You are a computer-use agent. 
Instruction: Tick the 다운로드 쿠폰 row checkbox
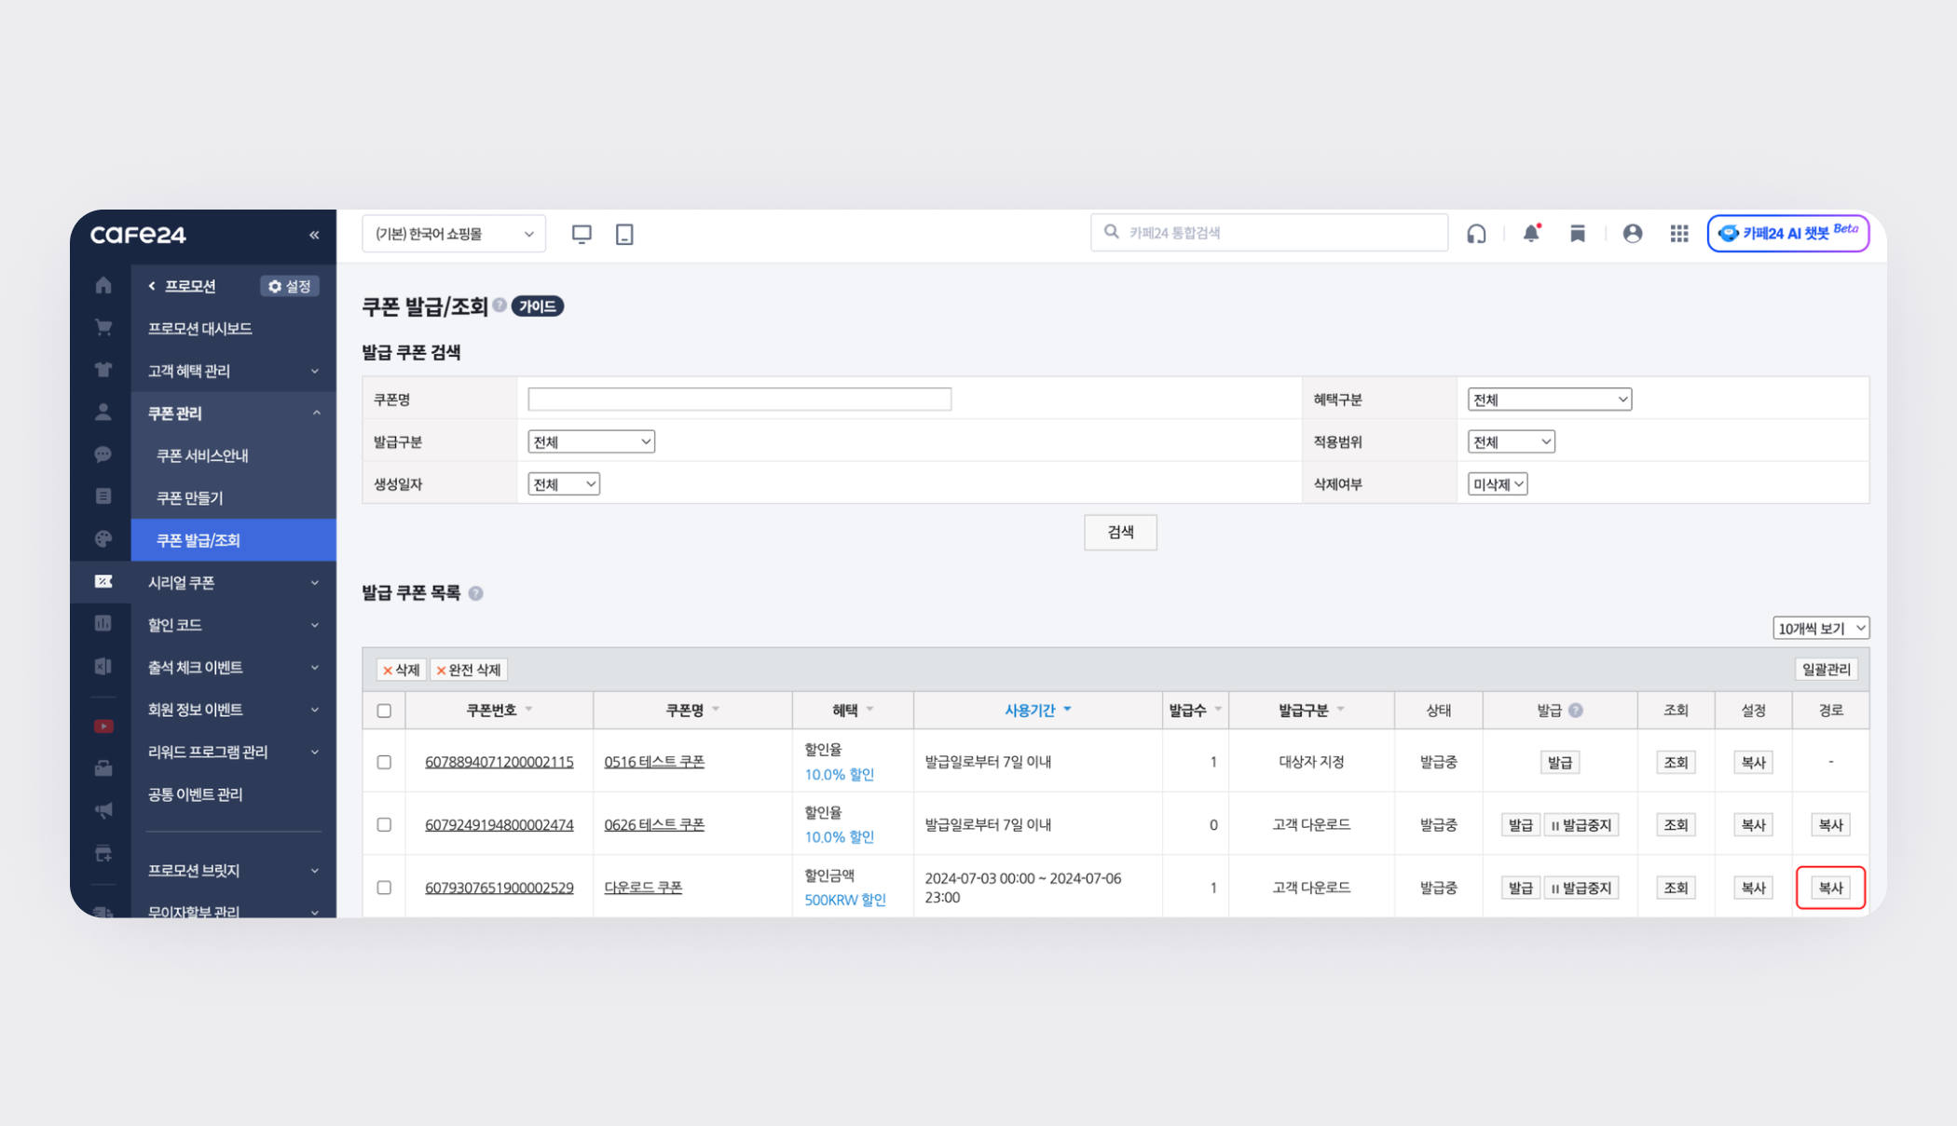click(384, 888)
